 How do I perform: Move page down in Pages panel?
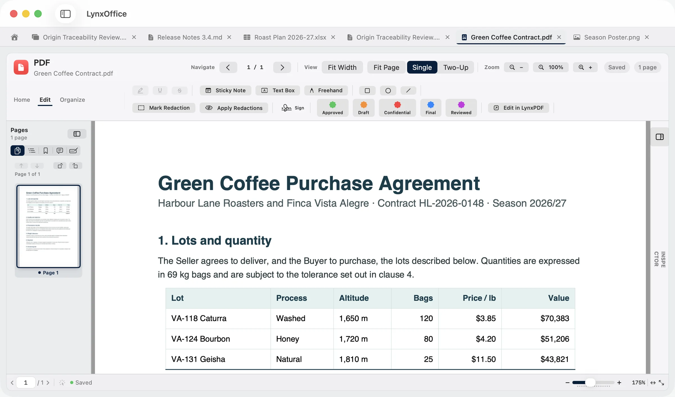coord(37,166)
